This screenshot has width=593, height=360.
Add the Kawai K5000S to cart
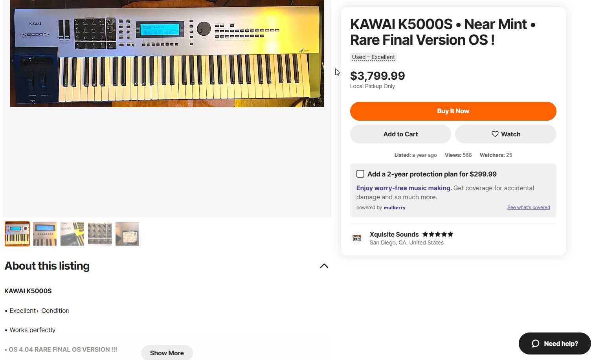click(400, 134)
